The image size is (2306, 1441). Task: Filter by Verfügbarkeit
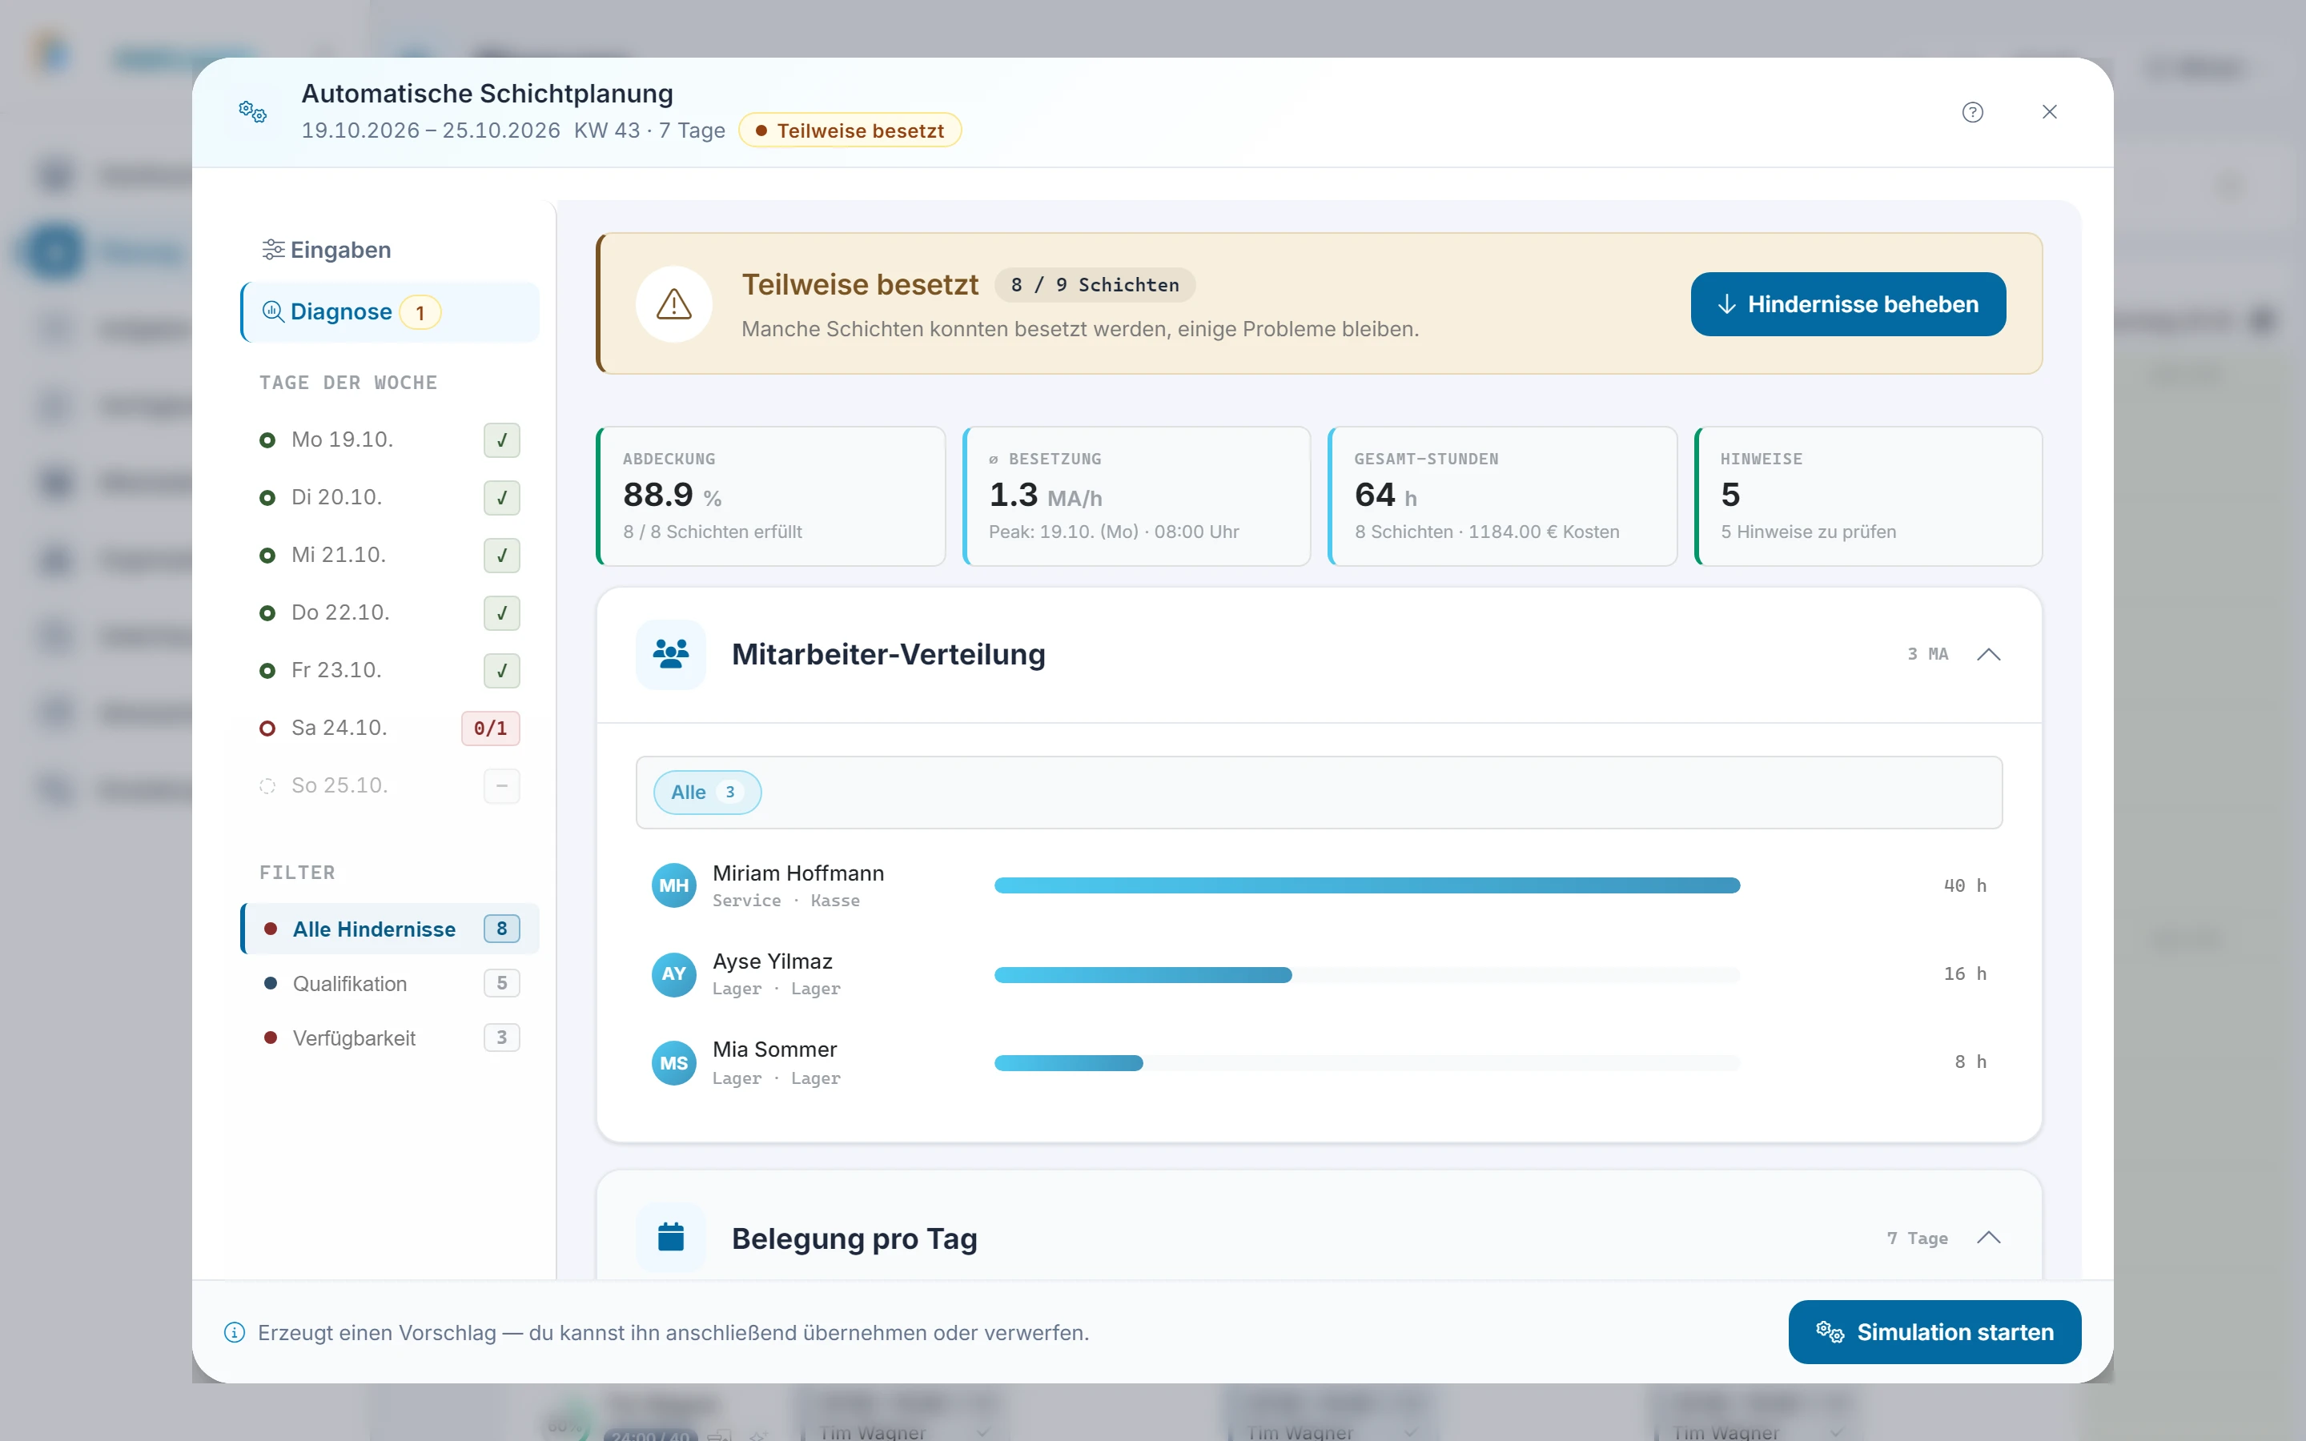390,1038
